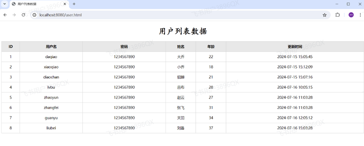This screenshot has height=146, width=364.
Task: Click the name cell 貂蝉
Action: [181, 77]
